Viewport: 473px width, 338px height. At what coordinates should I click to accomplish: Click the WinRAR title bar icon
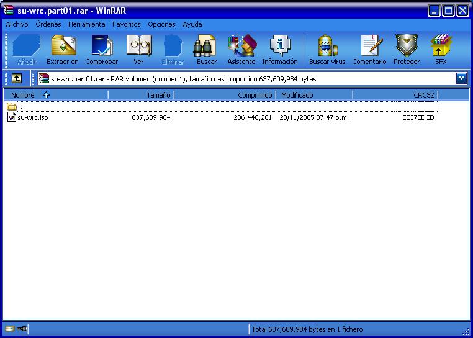tap(9, 11)
